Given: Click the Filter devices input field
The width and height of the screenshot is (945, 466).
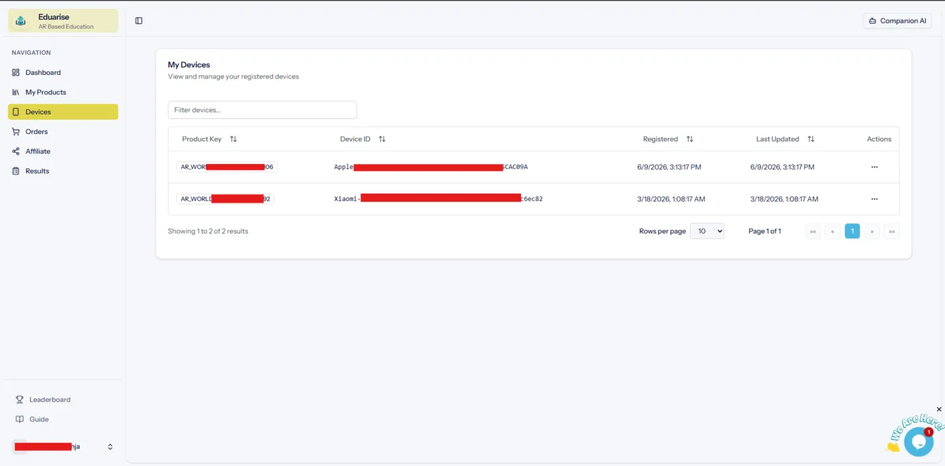Looking at the screenshot, I should [x=262, y=110].
